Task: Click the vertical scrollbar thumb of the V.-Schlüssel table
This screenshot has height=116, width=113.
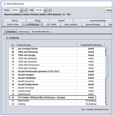Action: pyautogui.click(x=106, y=67)
